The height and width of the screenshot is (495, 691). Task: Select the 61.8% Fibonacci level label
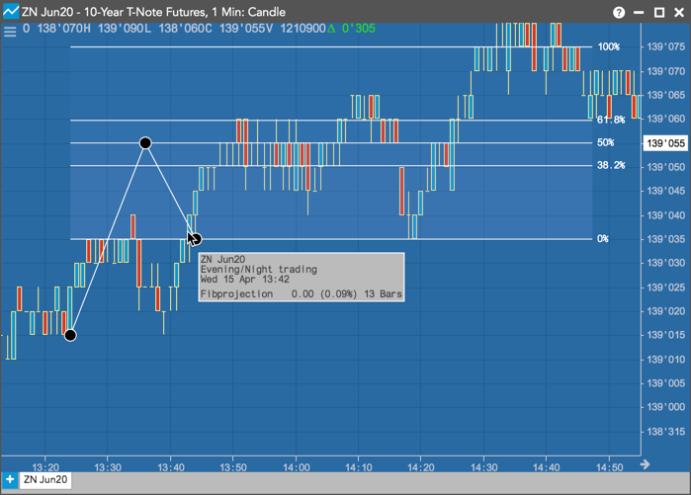pyautogui.click(x=611, y=120)
